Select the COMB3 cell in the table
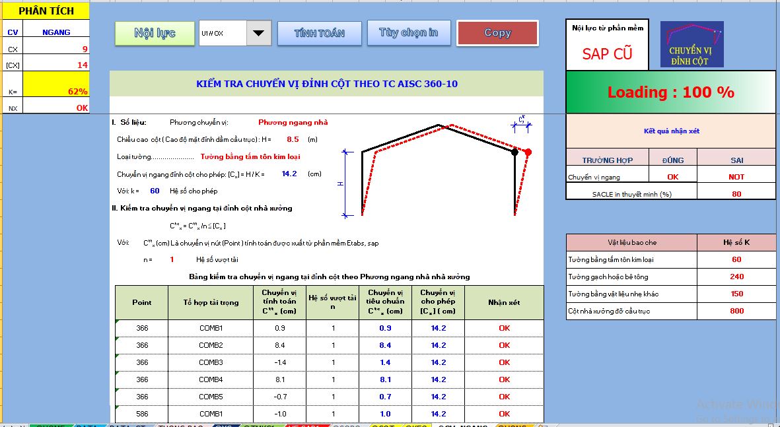The image size is (780, 427). 211,362
